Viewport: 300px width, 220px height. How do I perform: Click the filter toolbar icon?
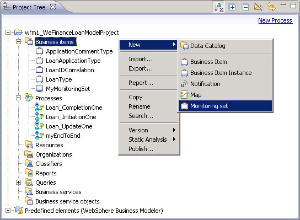[258, 7]
